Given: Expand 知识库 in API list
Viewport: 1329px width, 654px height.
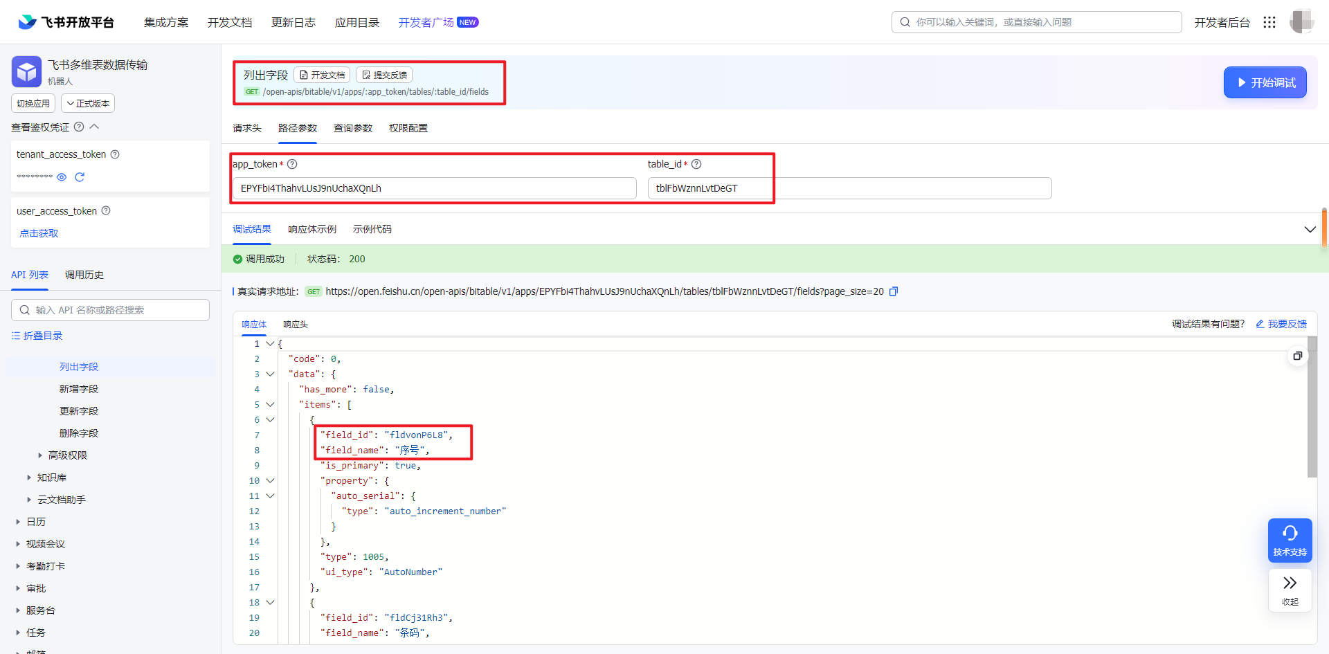Looking at the screenshot, I should click(x=29, y=478).
